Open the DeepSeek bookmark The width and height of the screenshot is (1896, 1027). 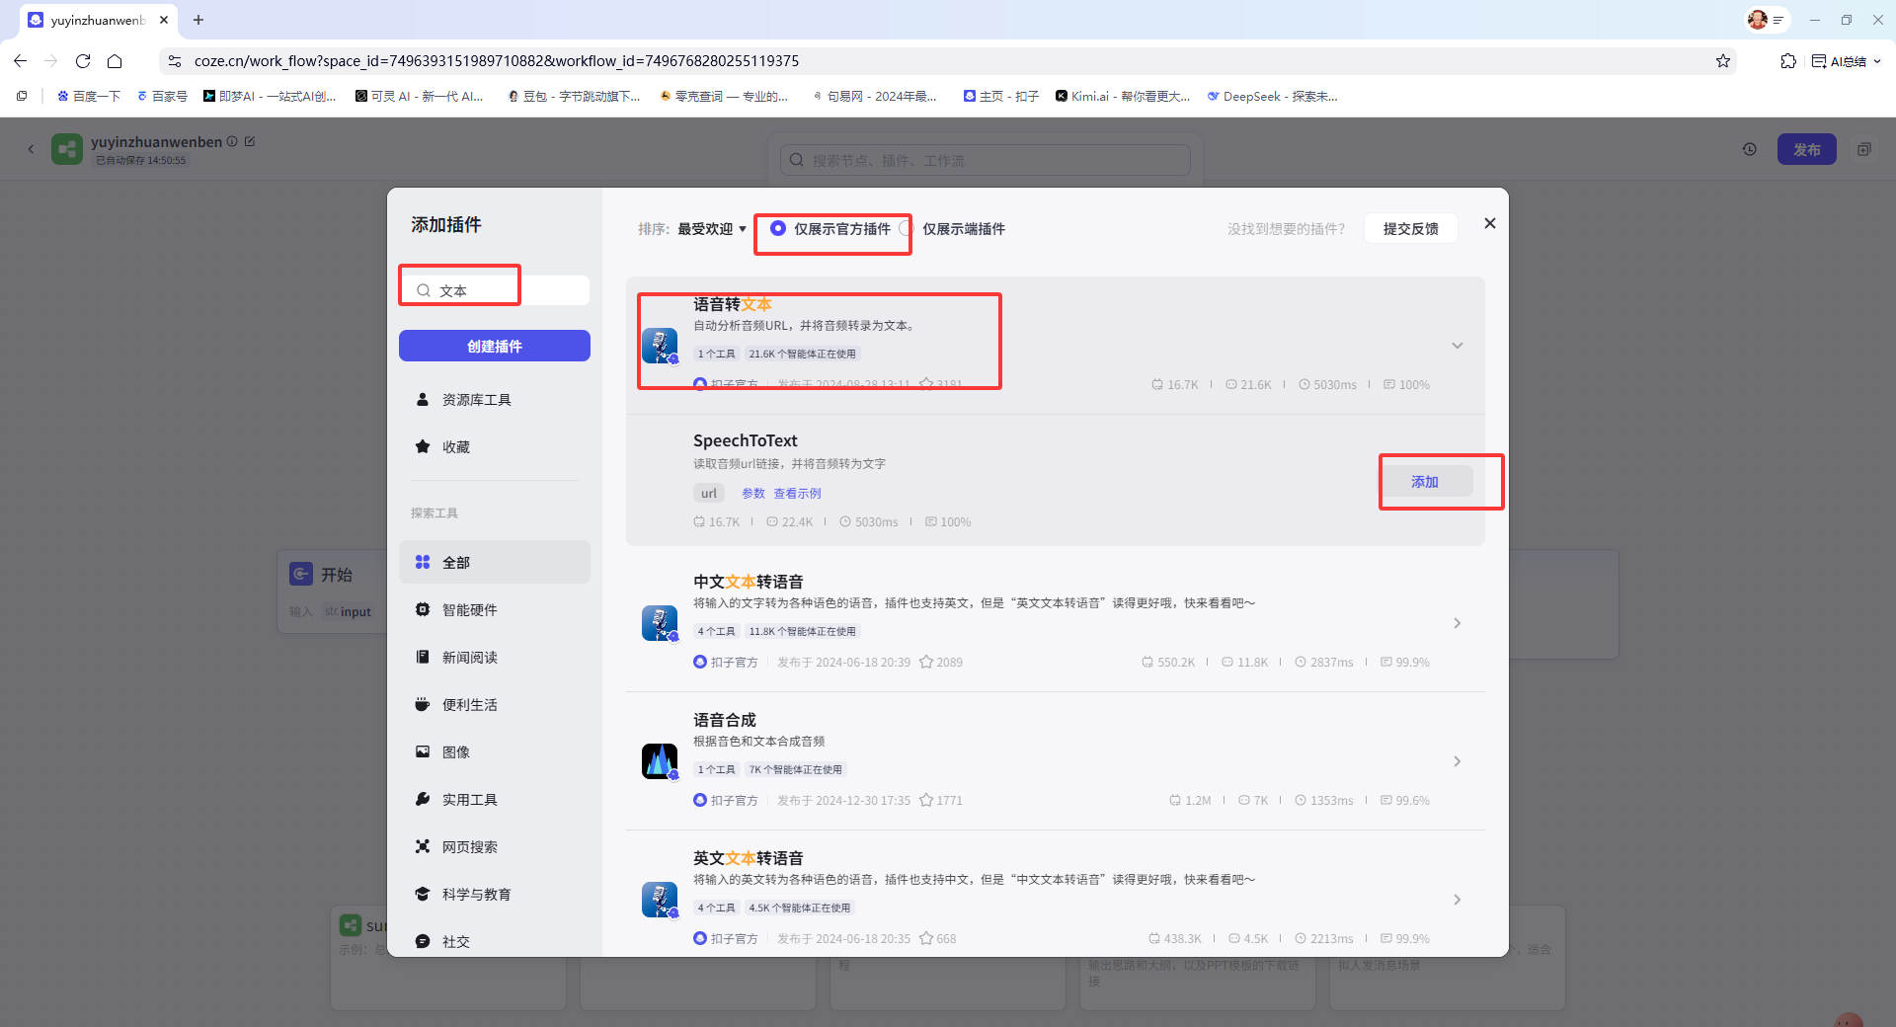[1272, 96]
